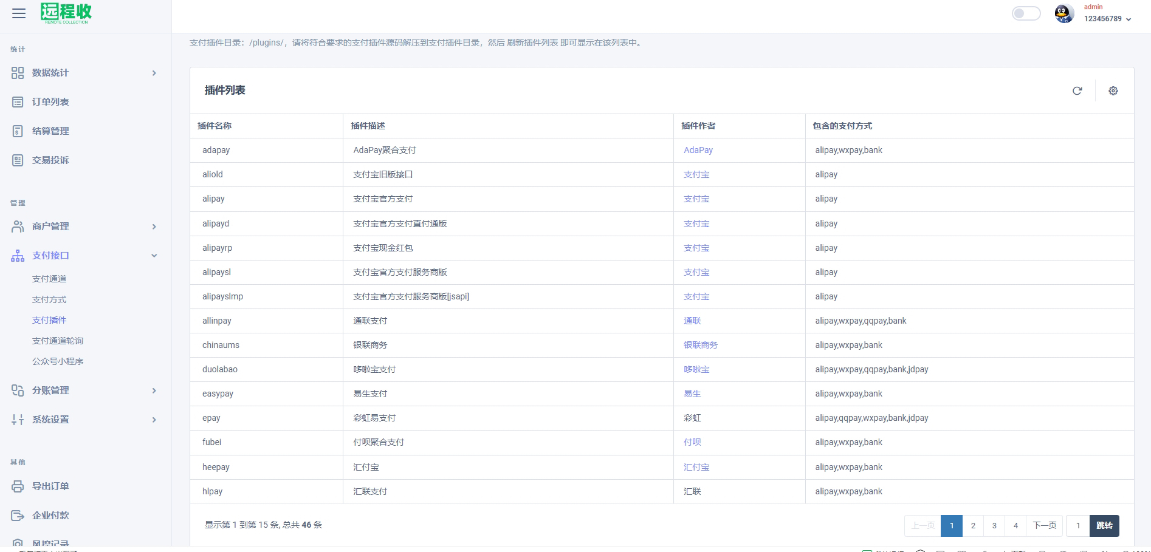The height and width of the screenshot is (552, 1151).
Task: Click the 支付宝 author link in alipay row
Action: [696, 199]
